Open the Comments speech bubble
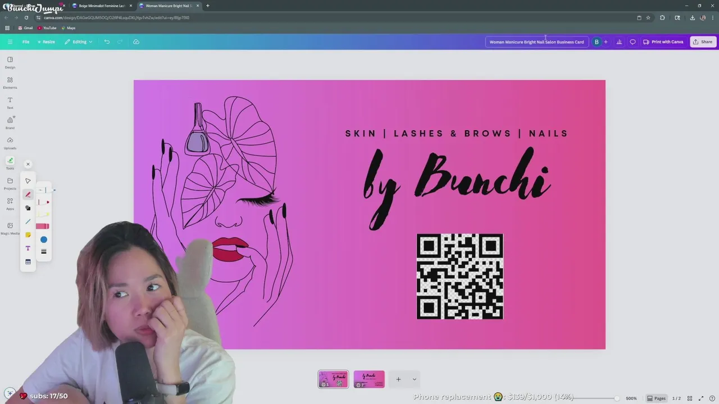Screen dimensions: 719x404 [x=632, y=42]
